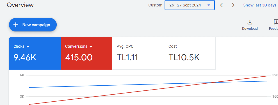Click the 415.00 conversions value

[x=79, y=58]
